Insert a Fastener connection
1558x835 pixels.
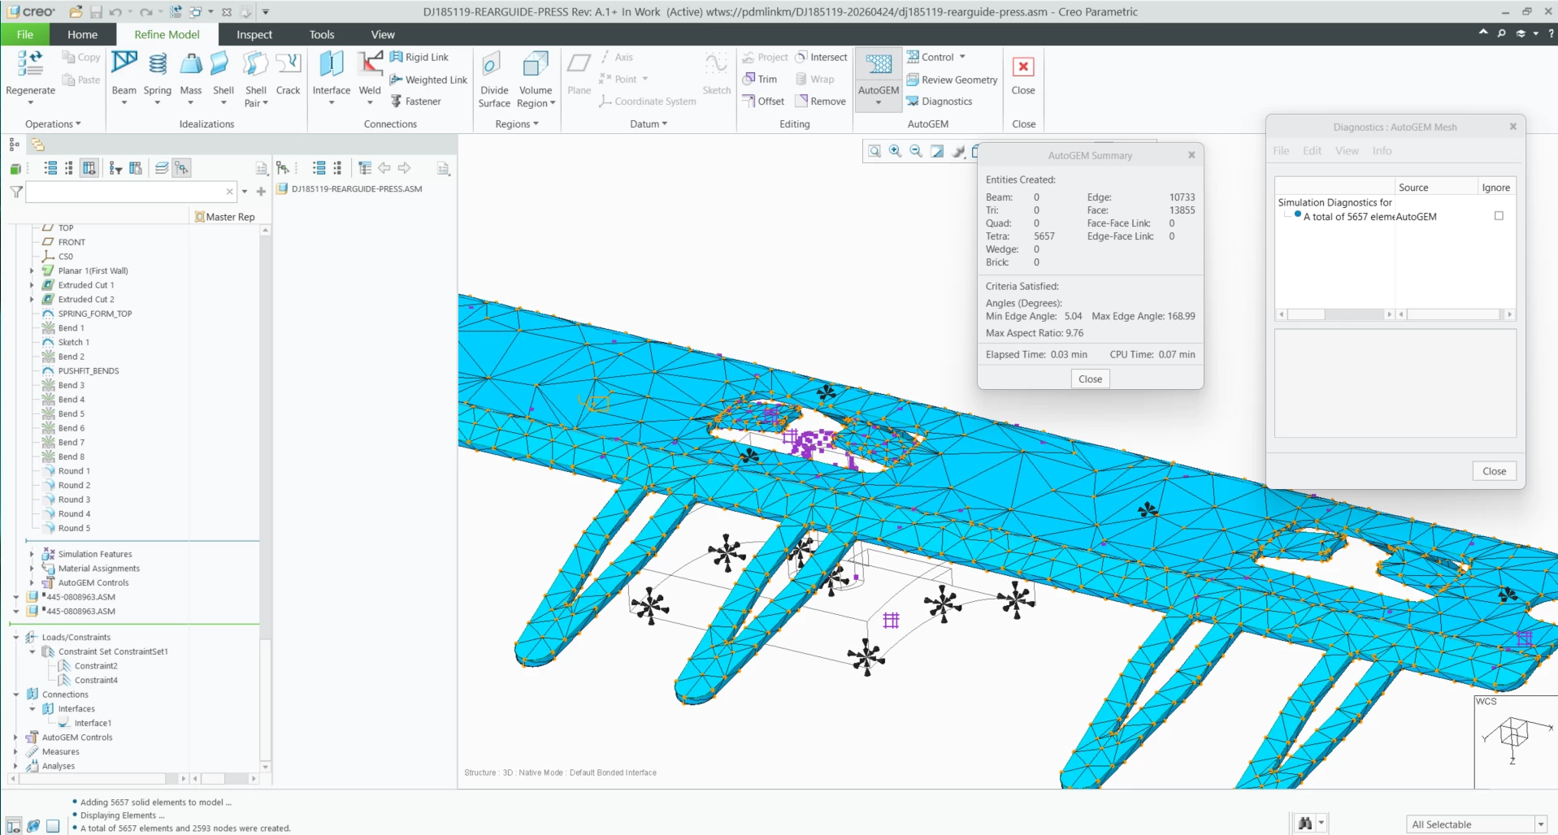pyautogui.click(x=415, y=102)
